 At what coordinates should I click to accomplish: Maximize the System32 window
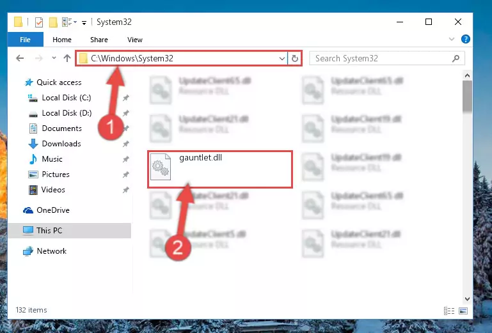(x=429, y=22)
